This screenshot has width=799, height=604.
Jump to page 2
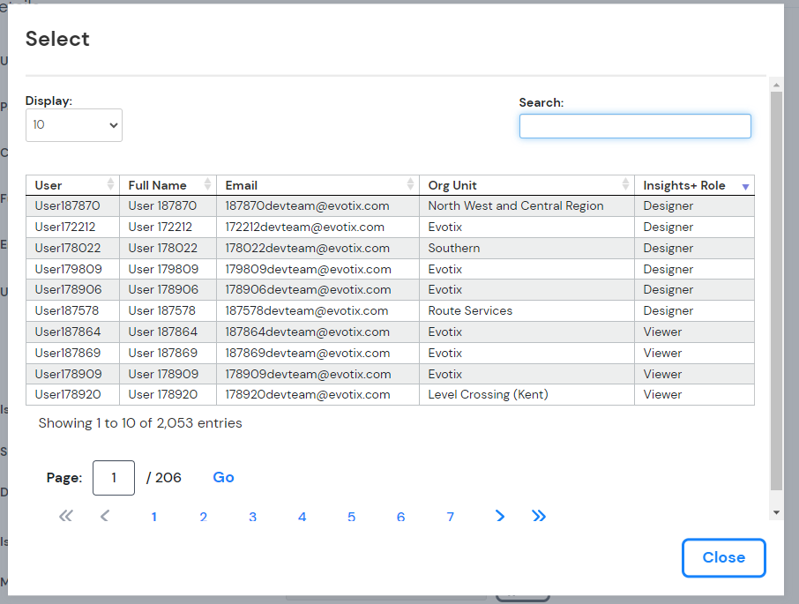pos(203,517)
